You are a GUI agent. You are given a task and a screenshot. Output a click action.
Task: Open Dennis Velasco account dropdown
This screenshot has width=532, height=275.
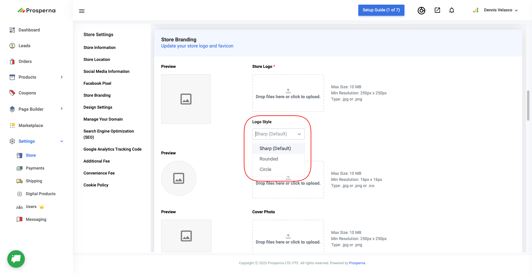(500, 10)
